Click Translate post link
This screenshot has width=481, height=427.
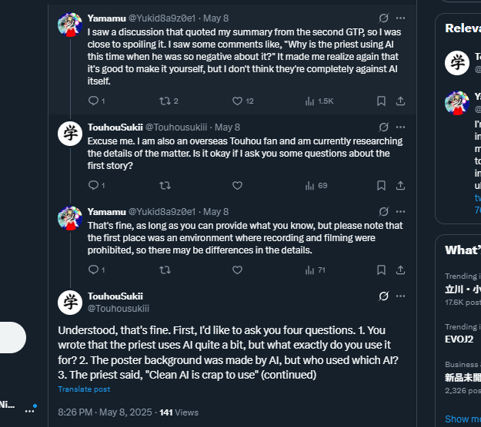(x=84, y=389)
